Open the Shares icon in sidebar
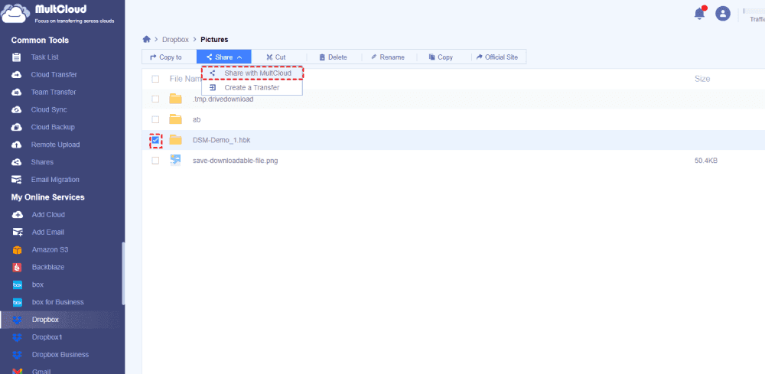 tap(17, 162)
